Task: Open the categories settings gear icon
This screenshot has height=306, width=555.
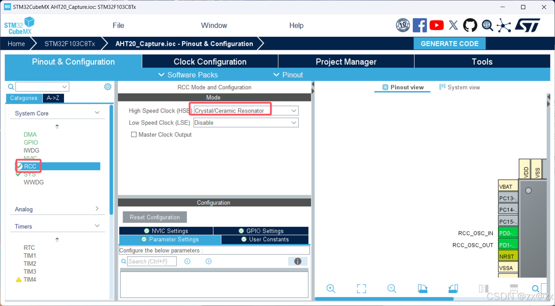Action: click(x=108, y=87)
